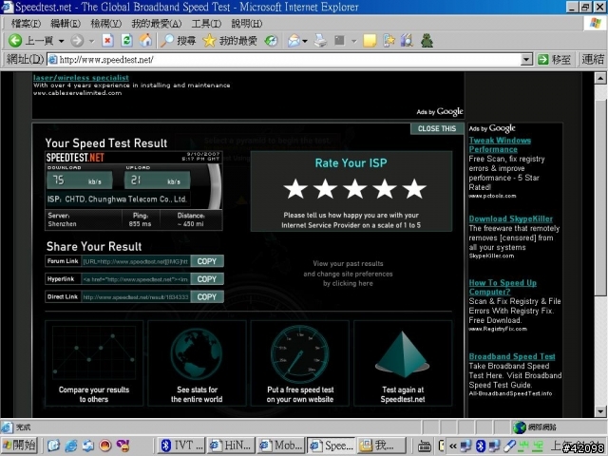Open See stats for entire world globe

(197, 363)
